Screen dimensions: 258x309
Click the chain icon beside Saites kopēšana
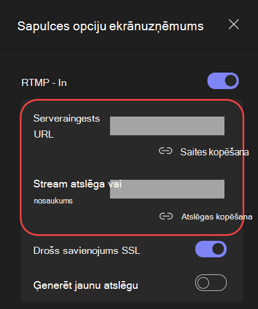coord(165,151)
